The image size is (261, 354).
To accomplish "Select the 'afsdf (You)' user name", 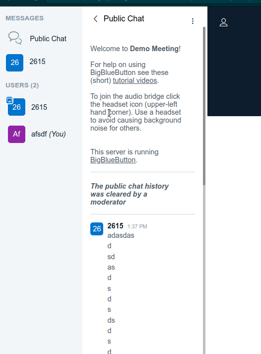I will (48, 134).
